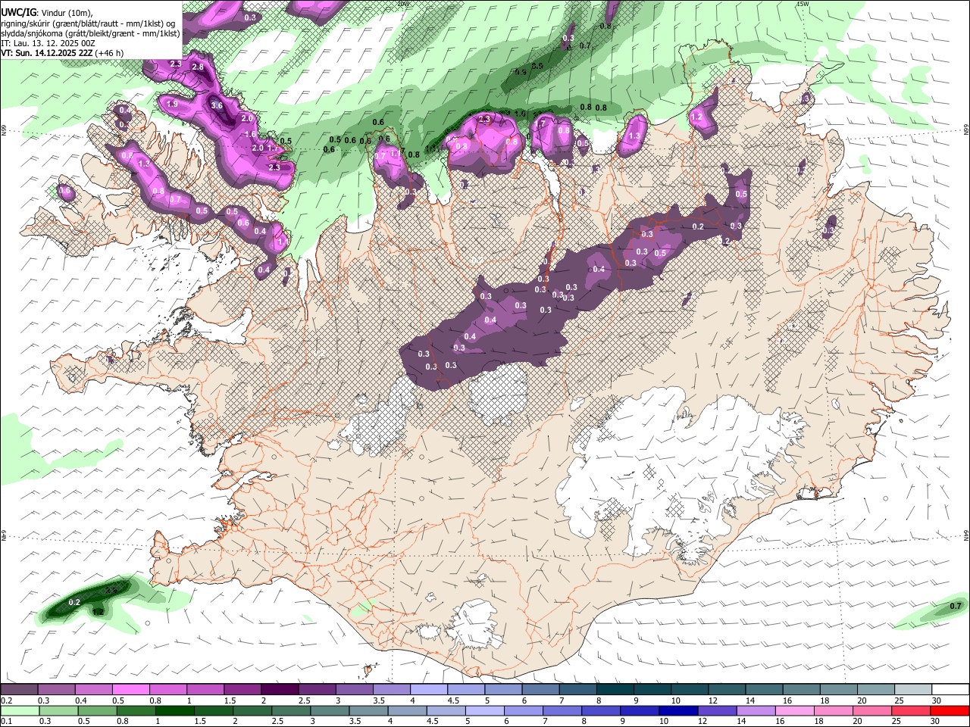Select the 0.8 swatch in the upper snow legend
Viewport: 970px width, 727px height.
pyautogui.click(x=167, y=690)
